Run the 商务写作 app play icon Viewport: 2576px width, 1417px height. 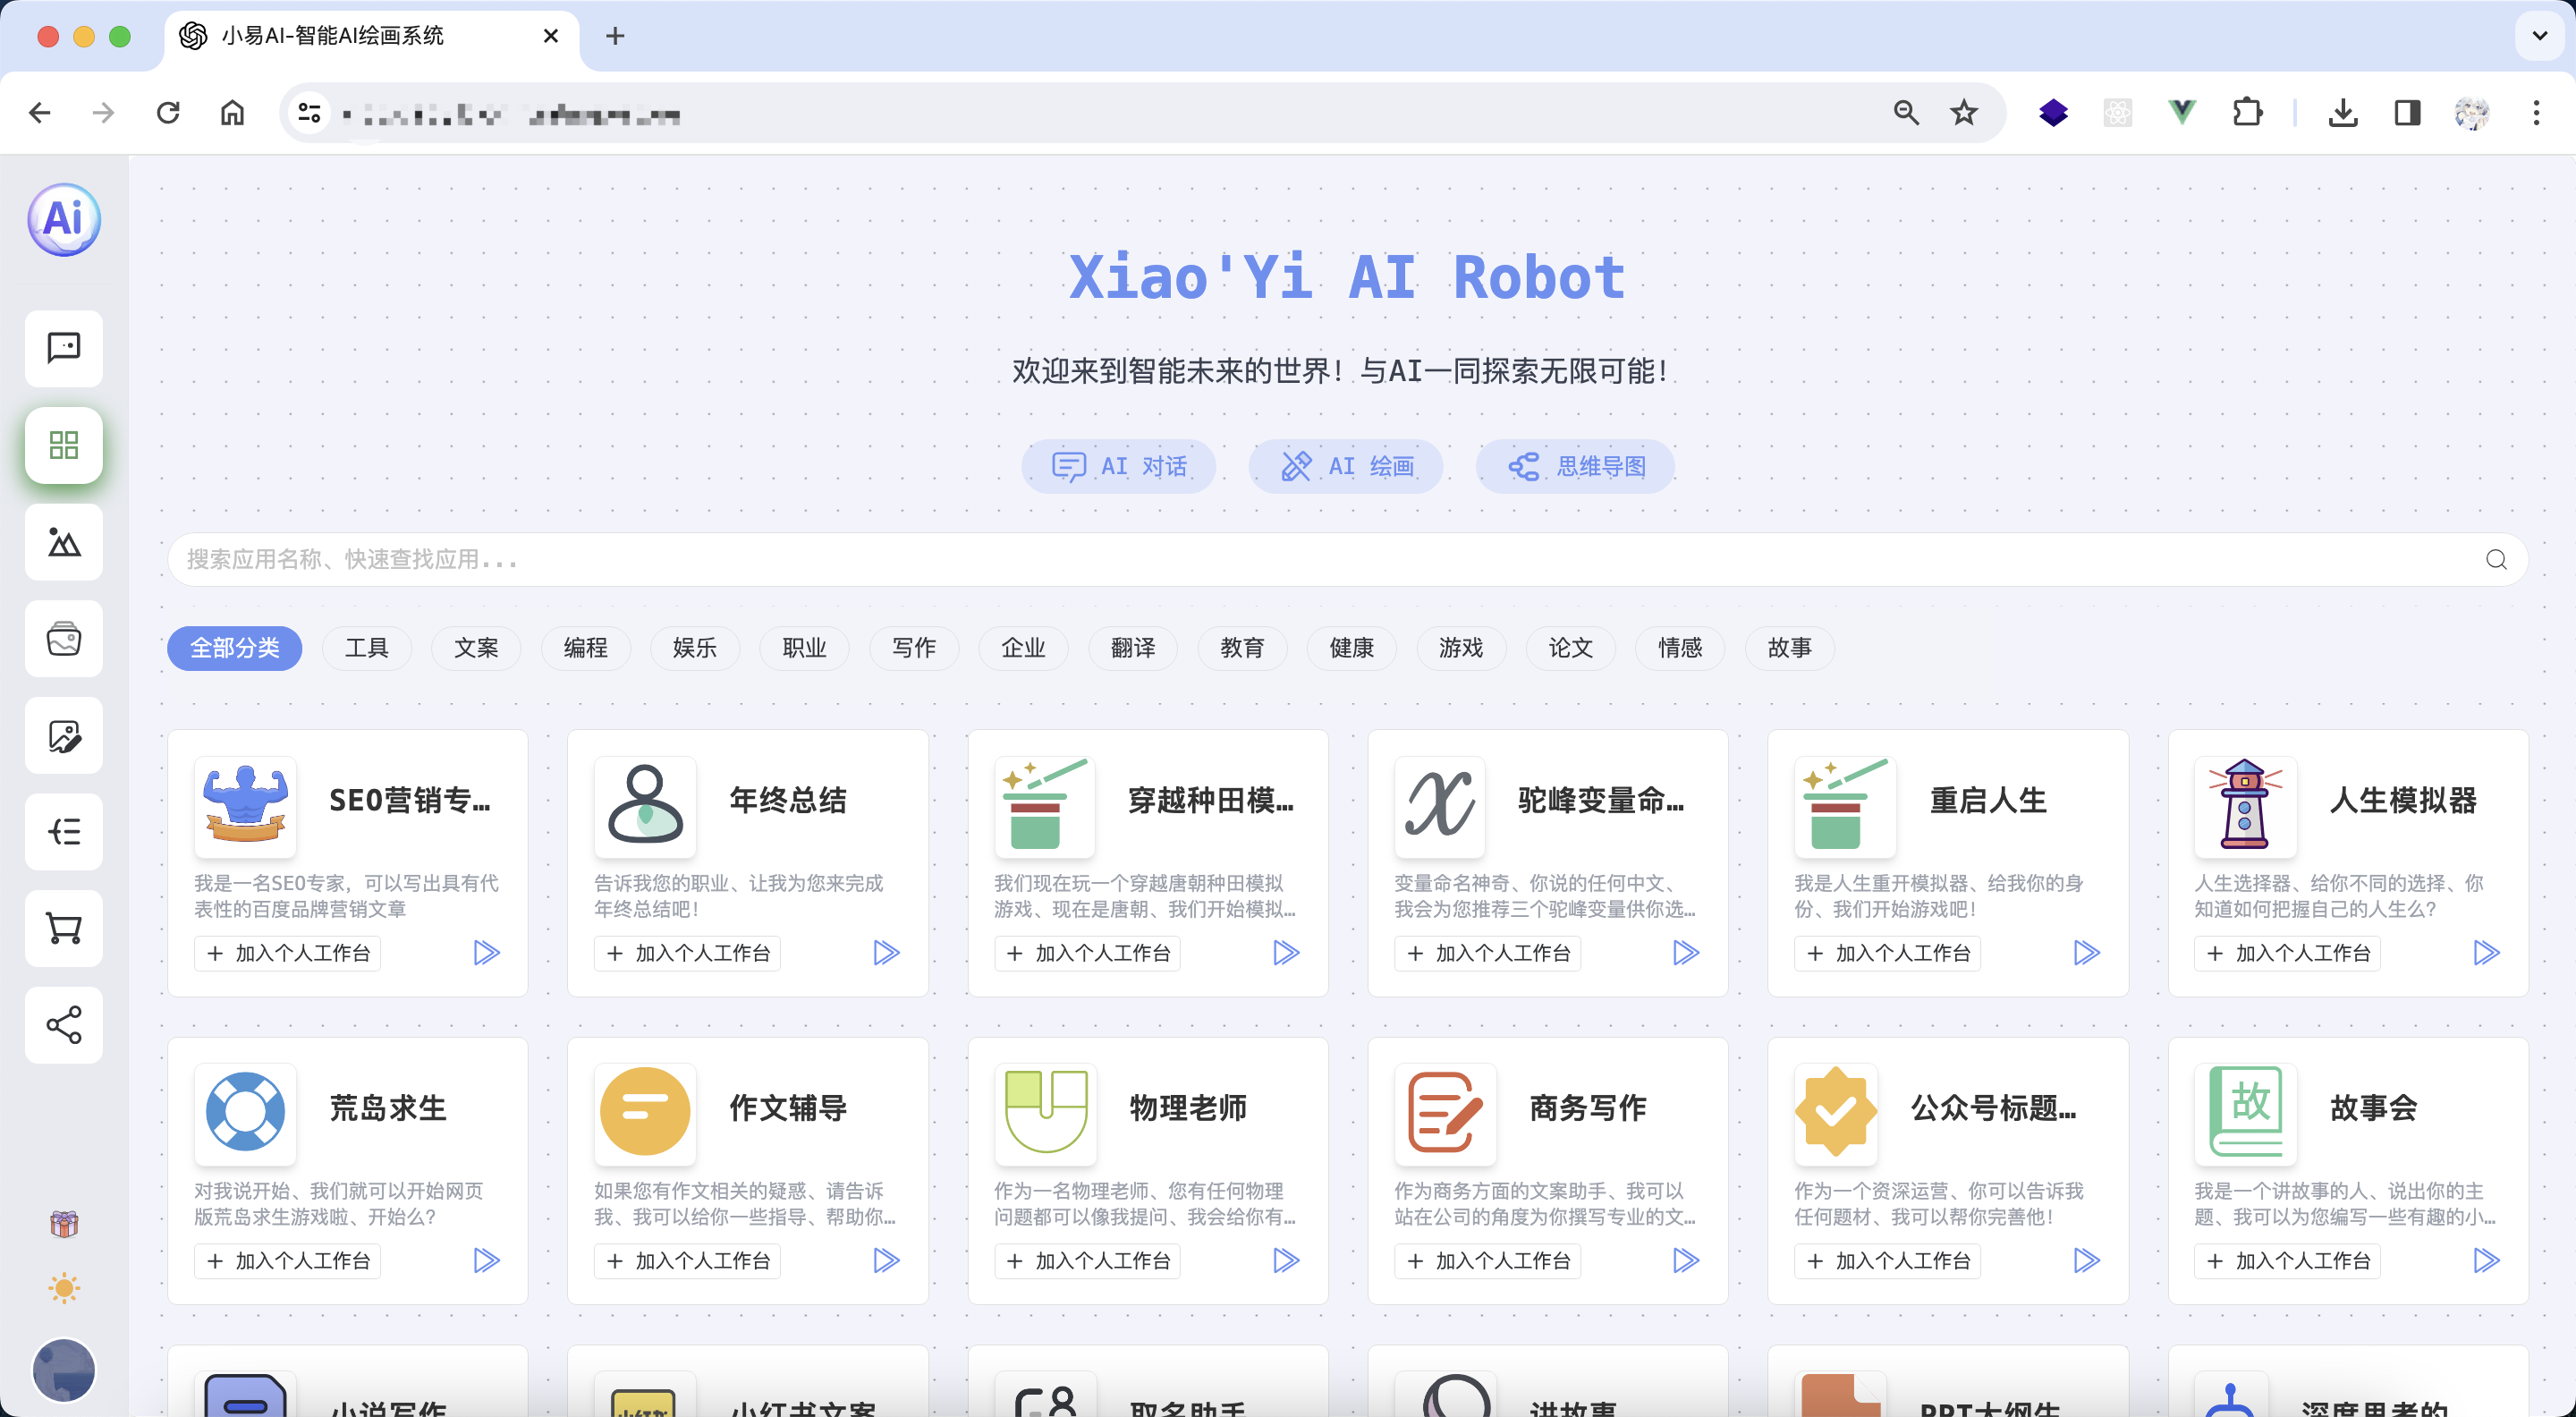[1687, 1261]
